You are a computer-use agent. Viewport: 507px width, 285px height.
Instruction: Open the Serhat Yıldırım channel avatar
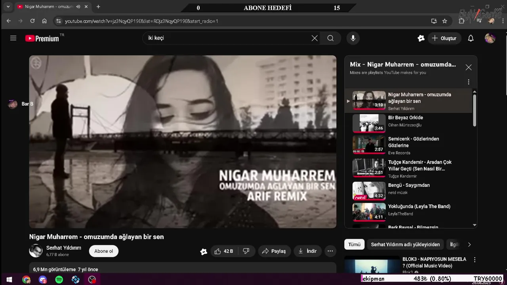point(36,251)
